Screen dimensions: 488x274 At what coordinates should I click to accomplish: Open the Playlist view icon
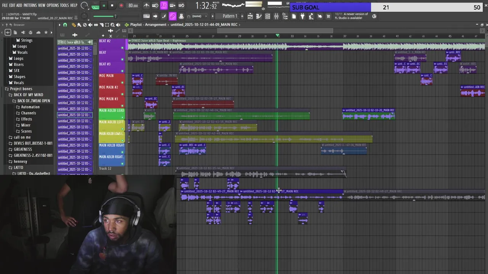click(x=250, y=16)
